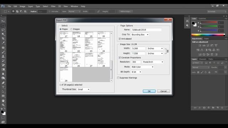
Task: Click the Resolution value field
Action: coord(136,62)
